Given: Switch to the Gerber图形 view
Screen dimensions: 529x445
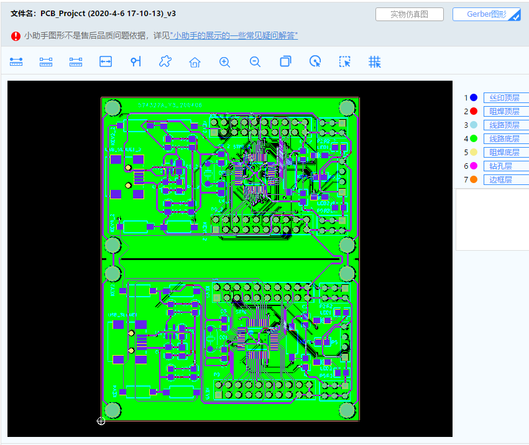Looking at the screenshot, I should click(487, 14).
